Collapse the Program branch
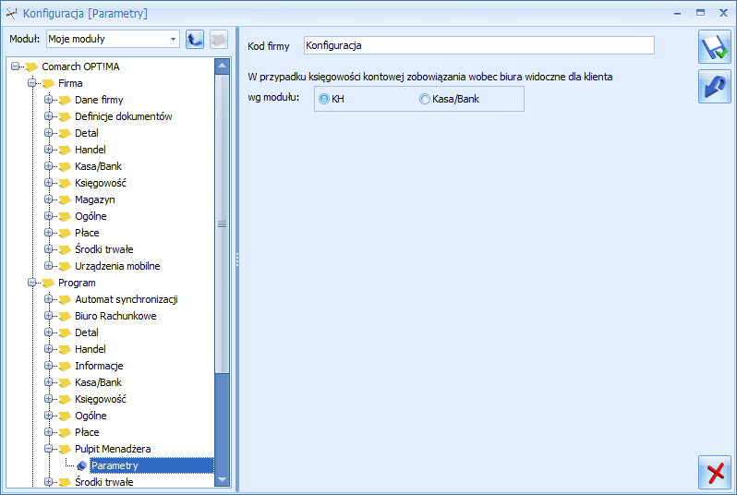The height and width of the screenshot is (495, 737). 32,283
